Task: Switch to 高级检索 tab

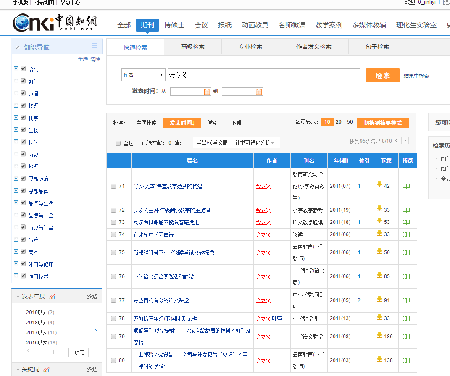Action: (x=193, y=47)
